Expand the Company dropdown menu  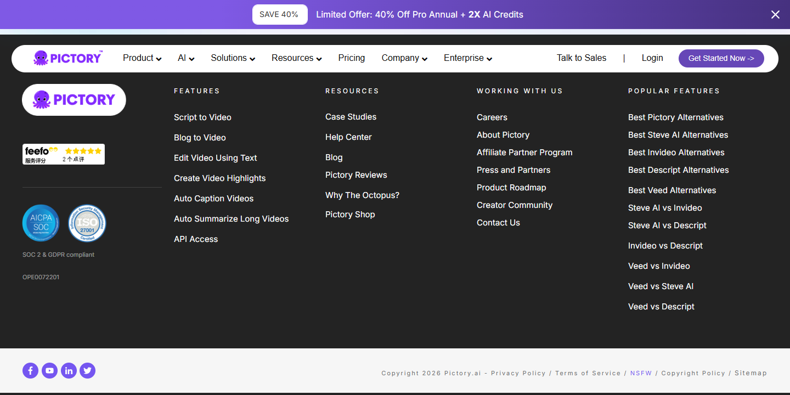pos(405,58)
